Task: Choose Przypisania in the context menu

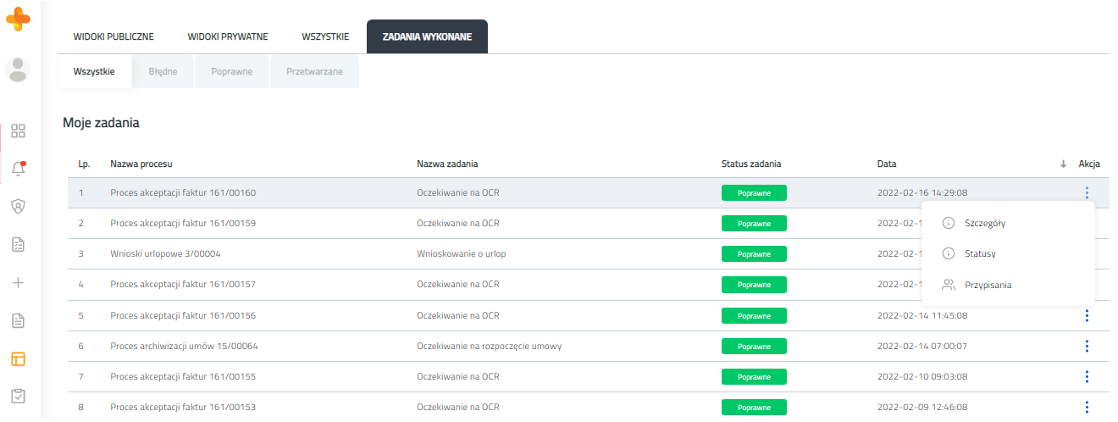Action: [x=988, y=285]
